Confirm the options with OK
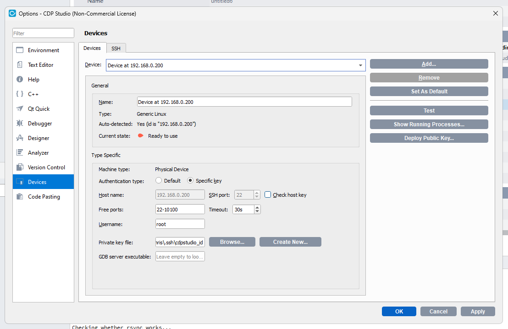 (399, 311)
